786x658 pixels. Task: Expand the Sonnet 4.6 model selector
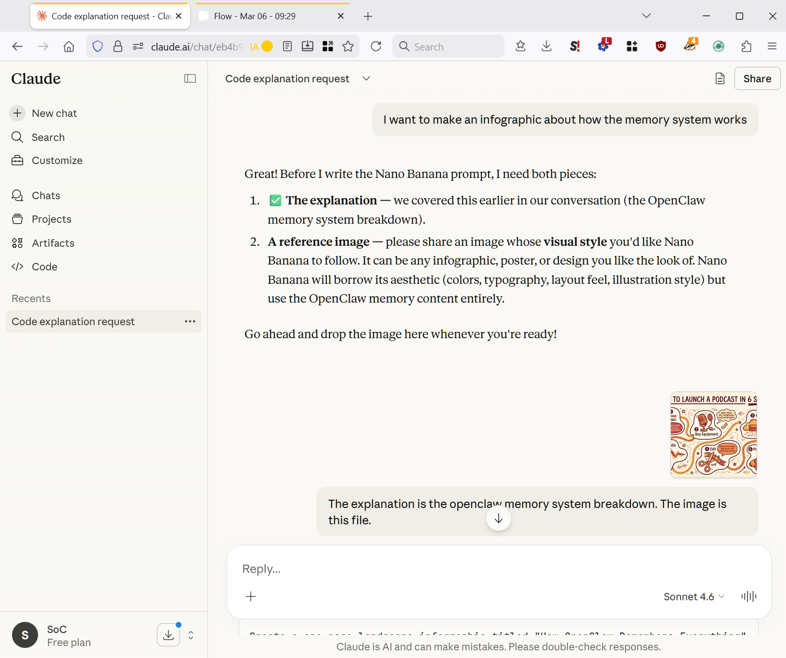coord(694,597)
